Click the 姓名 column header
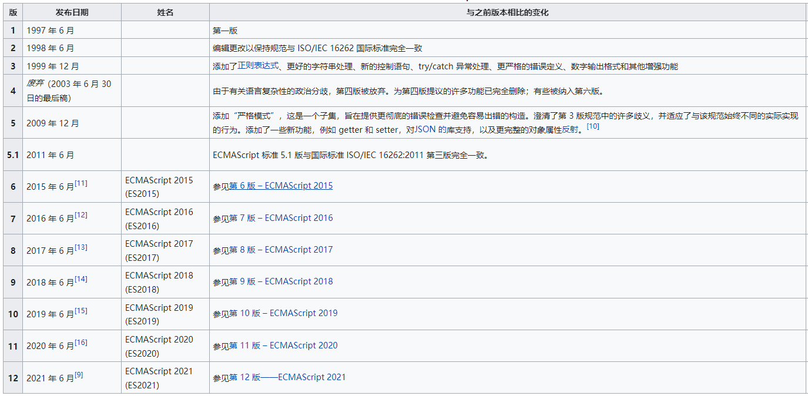808x396 pixels. [166, 12]
